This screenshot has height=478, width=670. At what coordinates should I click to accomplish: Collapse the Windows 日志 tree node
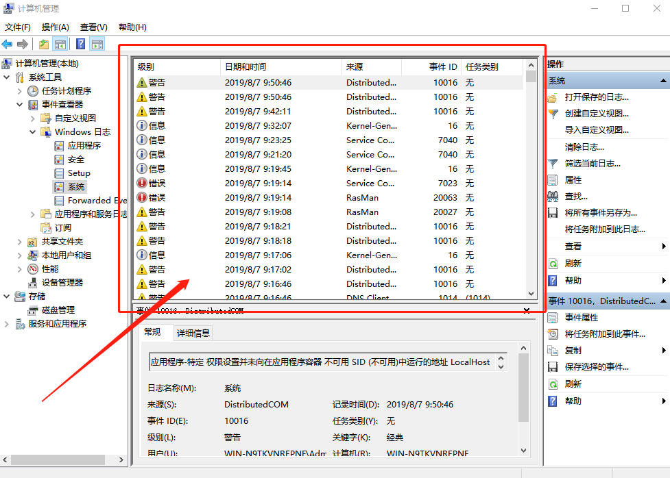coord(32,131)
